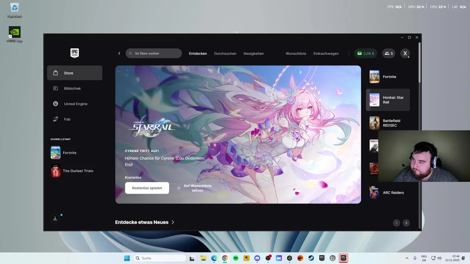Open File Explorer from the taskbar
470x264 pixels.
(203, 258)
